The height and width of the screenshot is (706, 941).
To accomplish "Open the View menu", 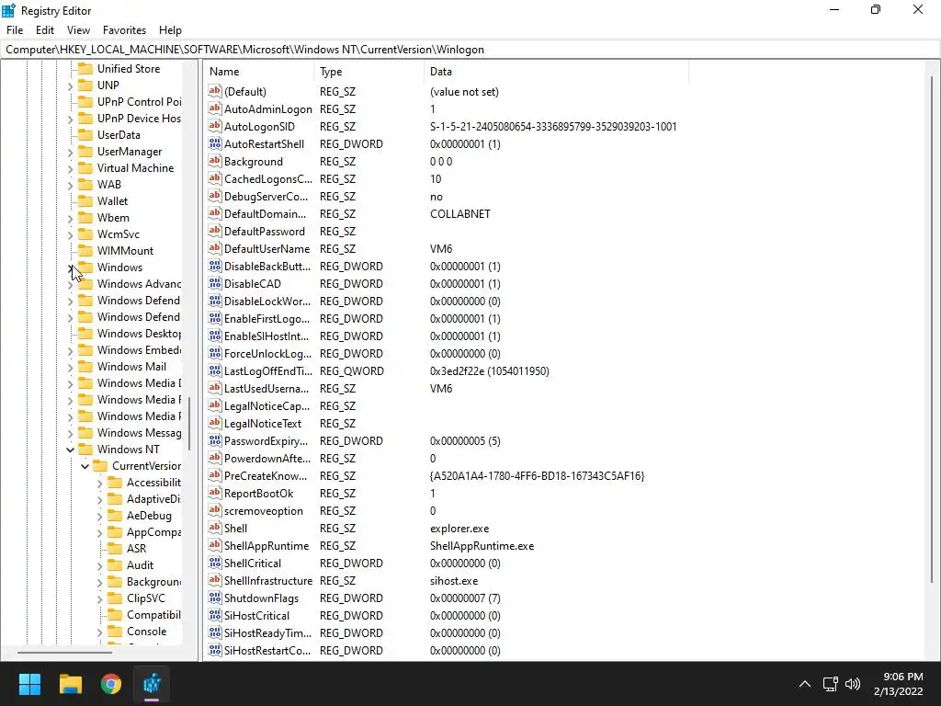I will click(78, 30).
